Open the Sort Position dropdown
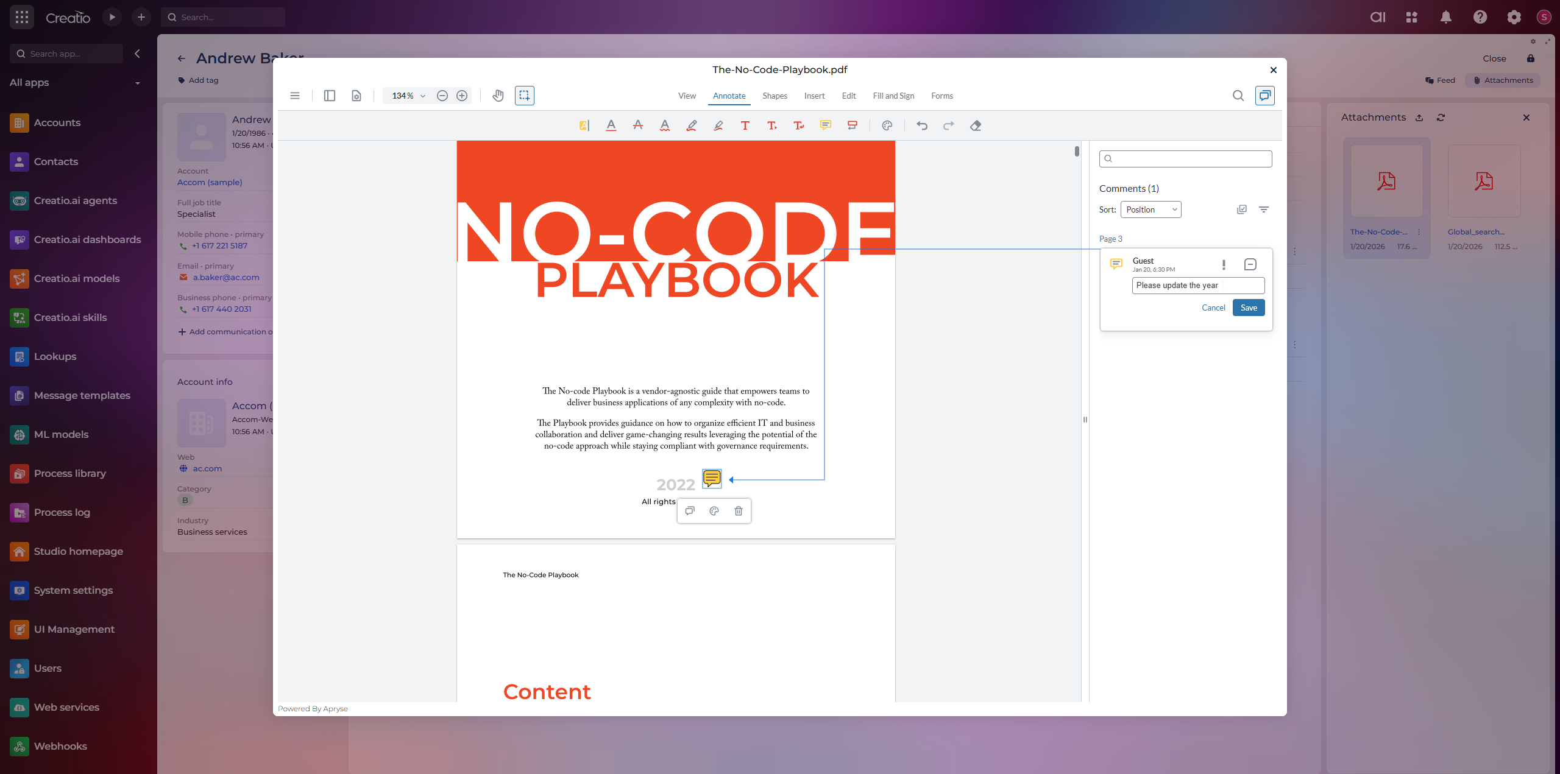The width and height of the screenshot is (1560, 774). coord(1150,209)
